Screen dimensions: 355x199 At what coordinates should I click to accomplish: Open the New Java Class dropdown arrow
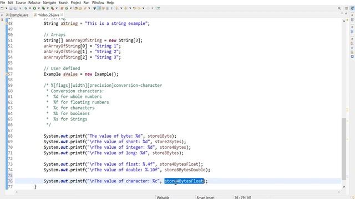[70, 8]
